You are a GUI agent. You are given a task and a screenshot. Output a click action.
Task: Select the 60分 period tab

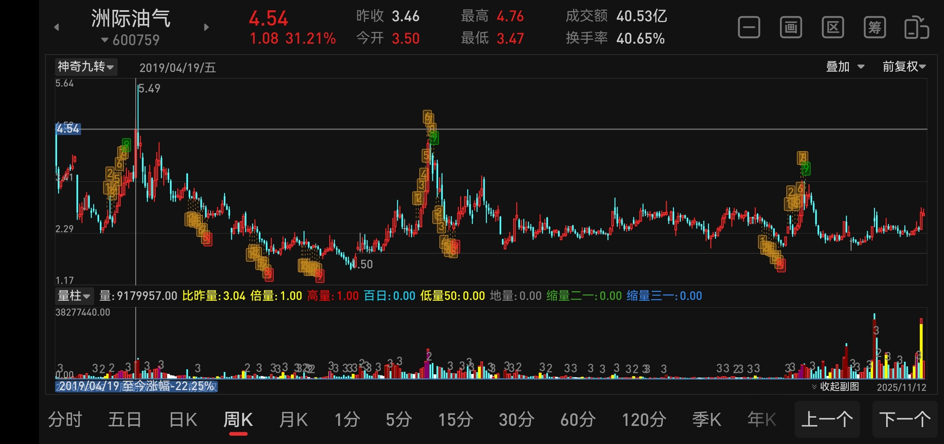pos(578,420)
